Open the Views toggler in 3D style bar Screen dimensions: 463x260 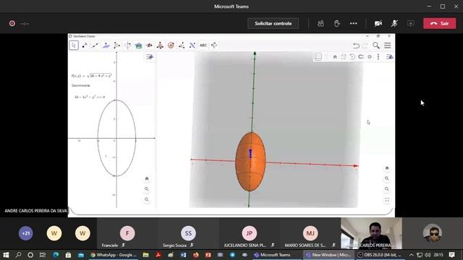390,57
